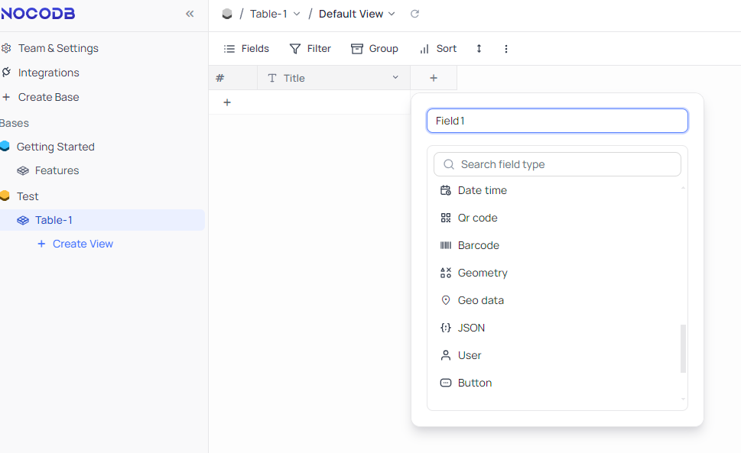Click the base icon in breadcrumb

226,14
